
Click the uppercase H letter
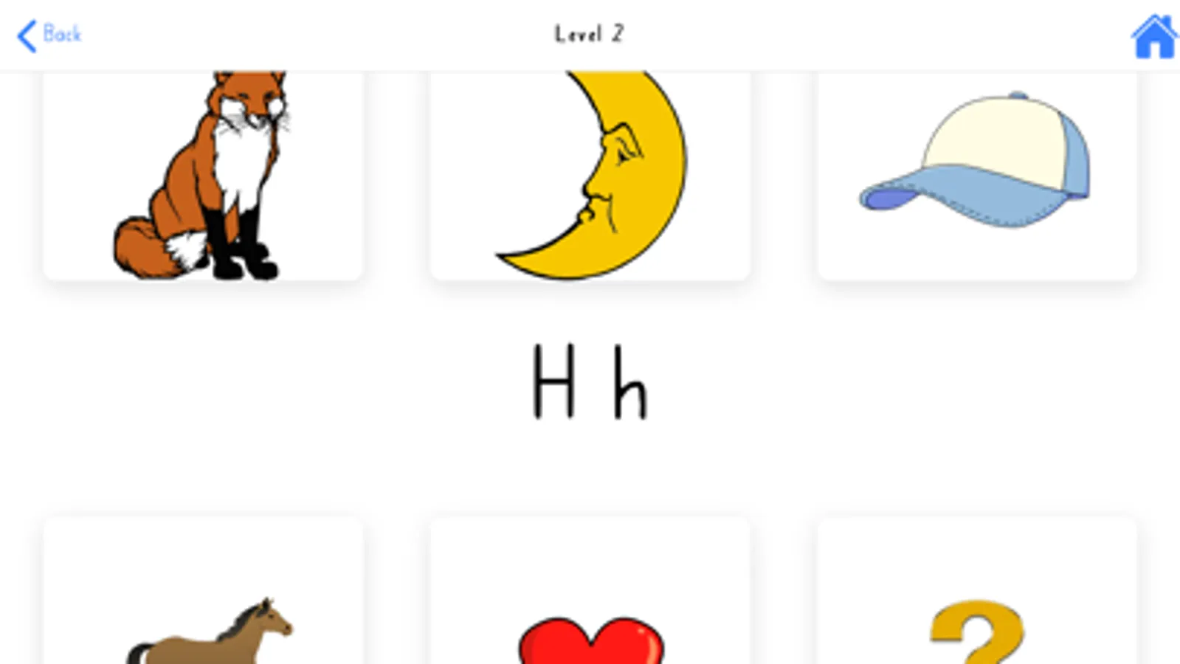(x=553, y=382)
